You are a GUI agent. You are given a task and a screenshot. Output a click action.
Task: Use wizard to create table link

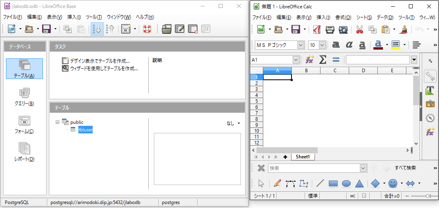[x=104, y=68]
